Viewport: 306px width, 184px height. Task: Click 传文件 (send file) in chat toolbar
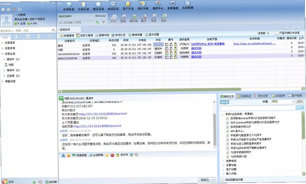(x=122, y=155)
